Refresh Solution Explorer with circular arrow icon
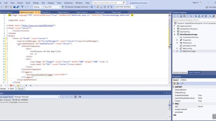 (x=199, y=16)
